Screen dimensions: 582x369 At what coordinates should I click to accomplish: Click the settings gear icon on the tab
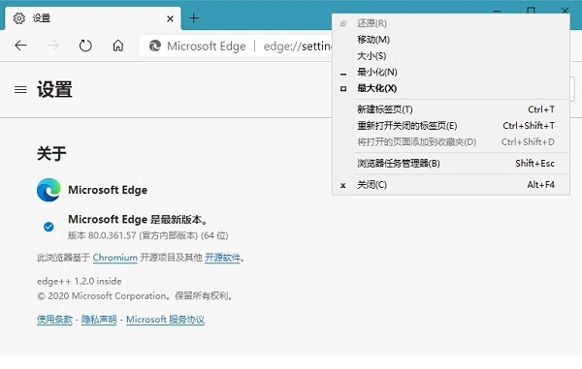(x=19, y=18)
